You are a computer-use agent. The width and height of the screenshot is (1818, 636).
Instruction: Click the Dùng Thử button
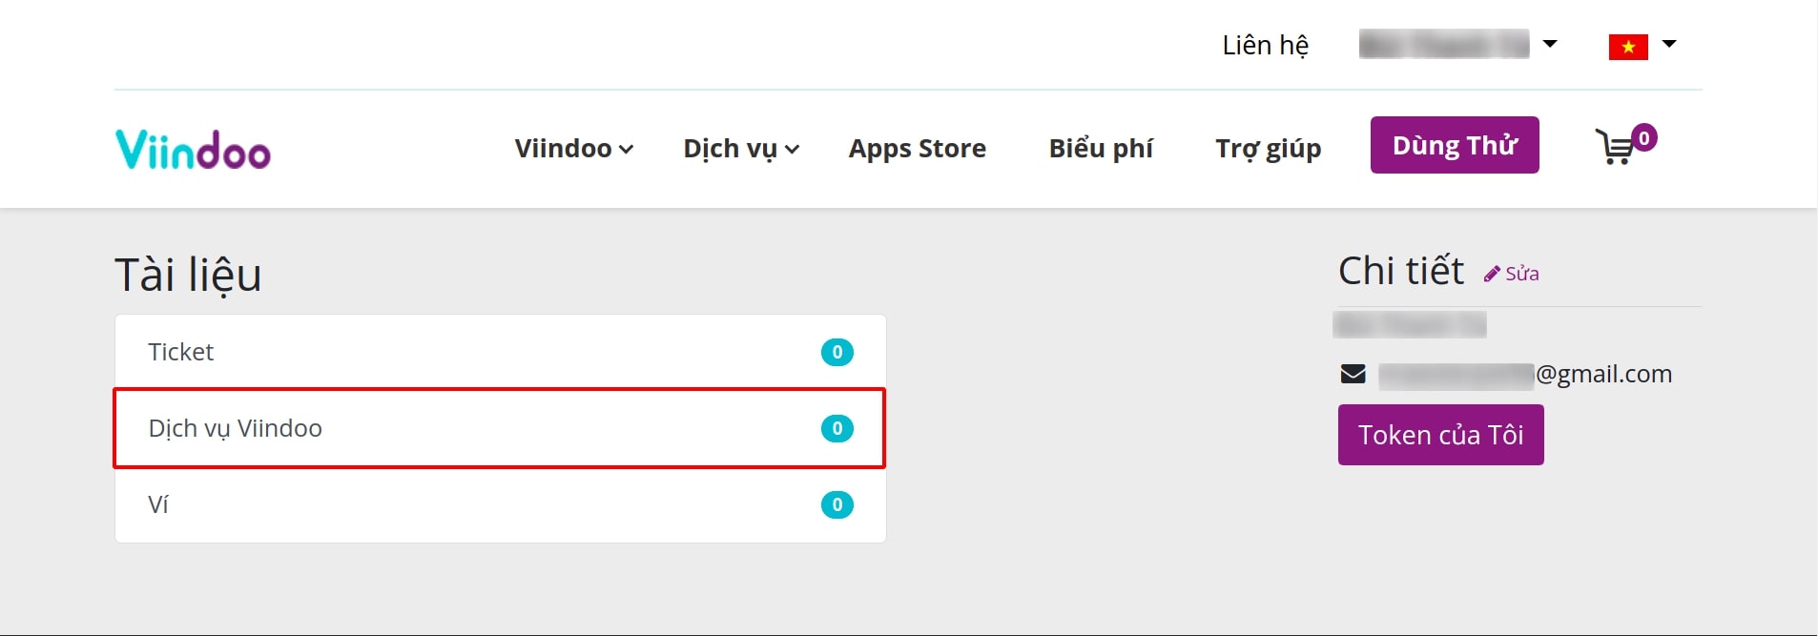click(1455, 145)
